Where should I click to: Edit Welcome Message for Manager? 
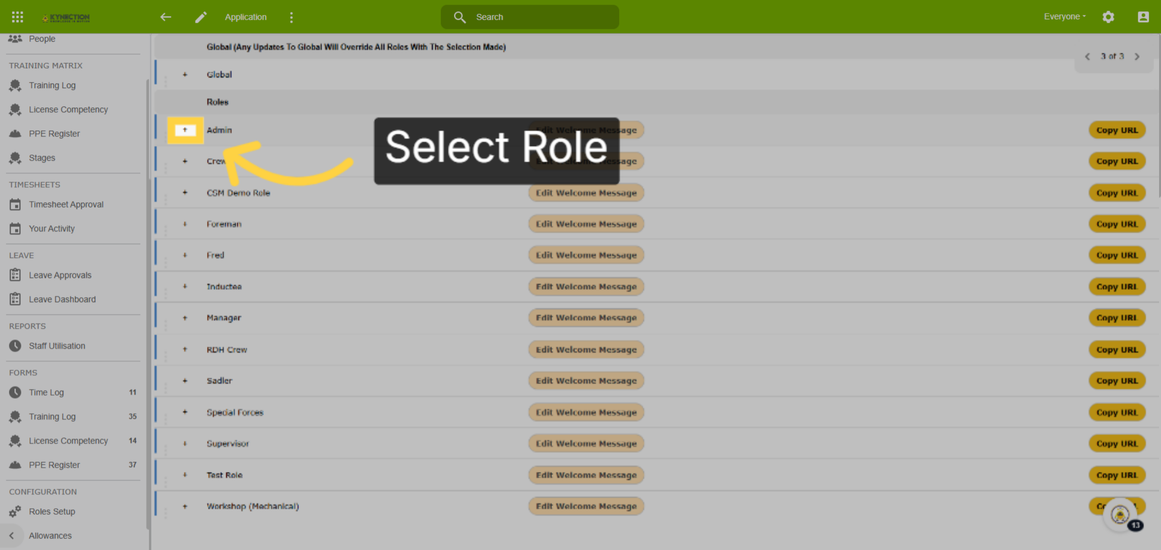586,318
